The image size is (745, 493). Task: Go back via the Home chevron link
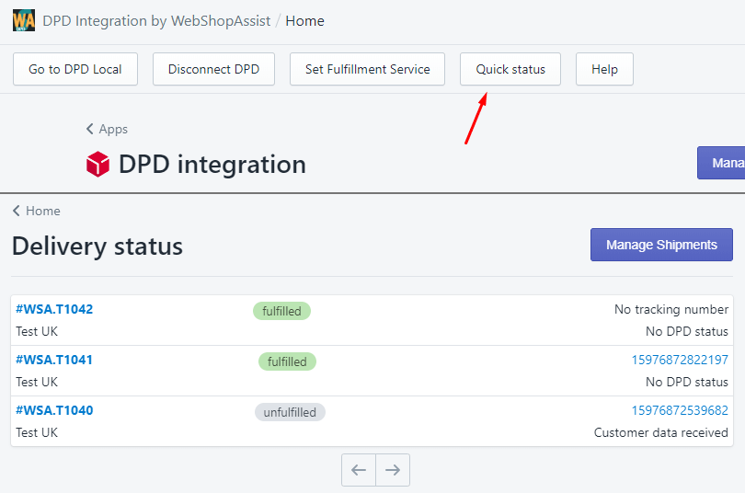tap(37, 211)
